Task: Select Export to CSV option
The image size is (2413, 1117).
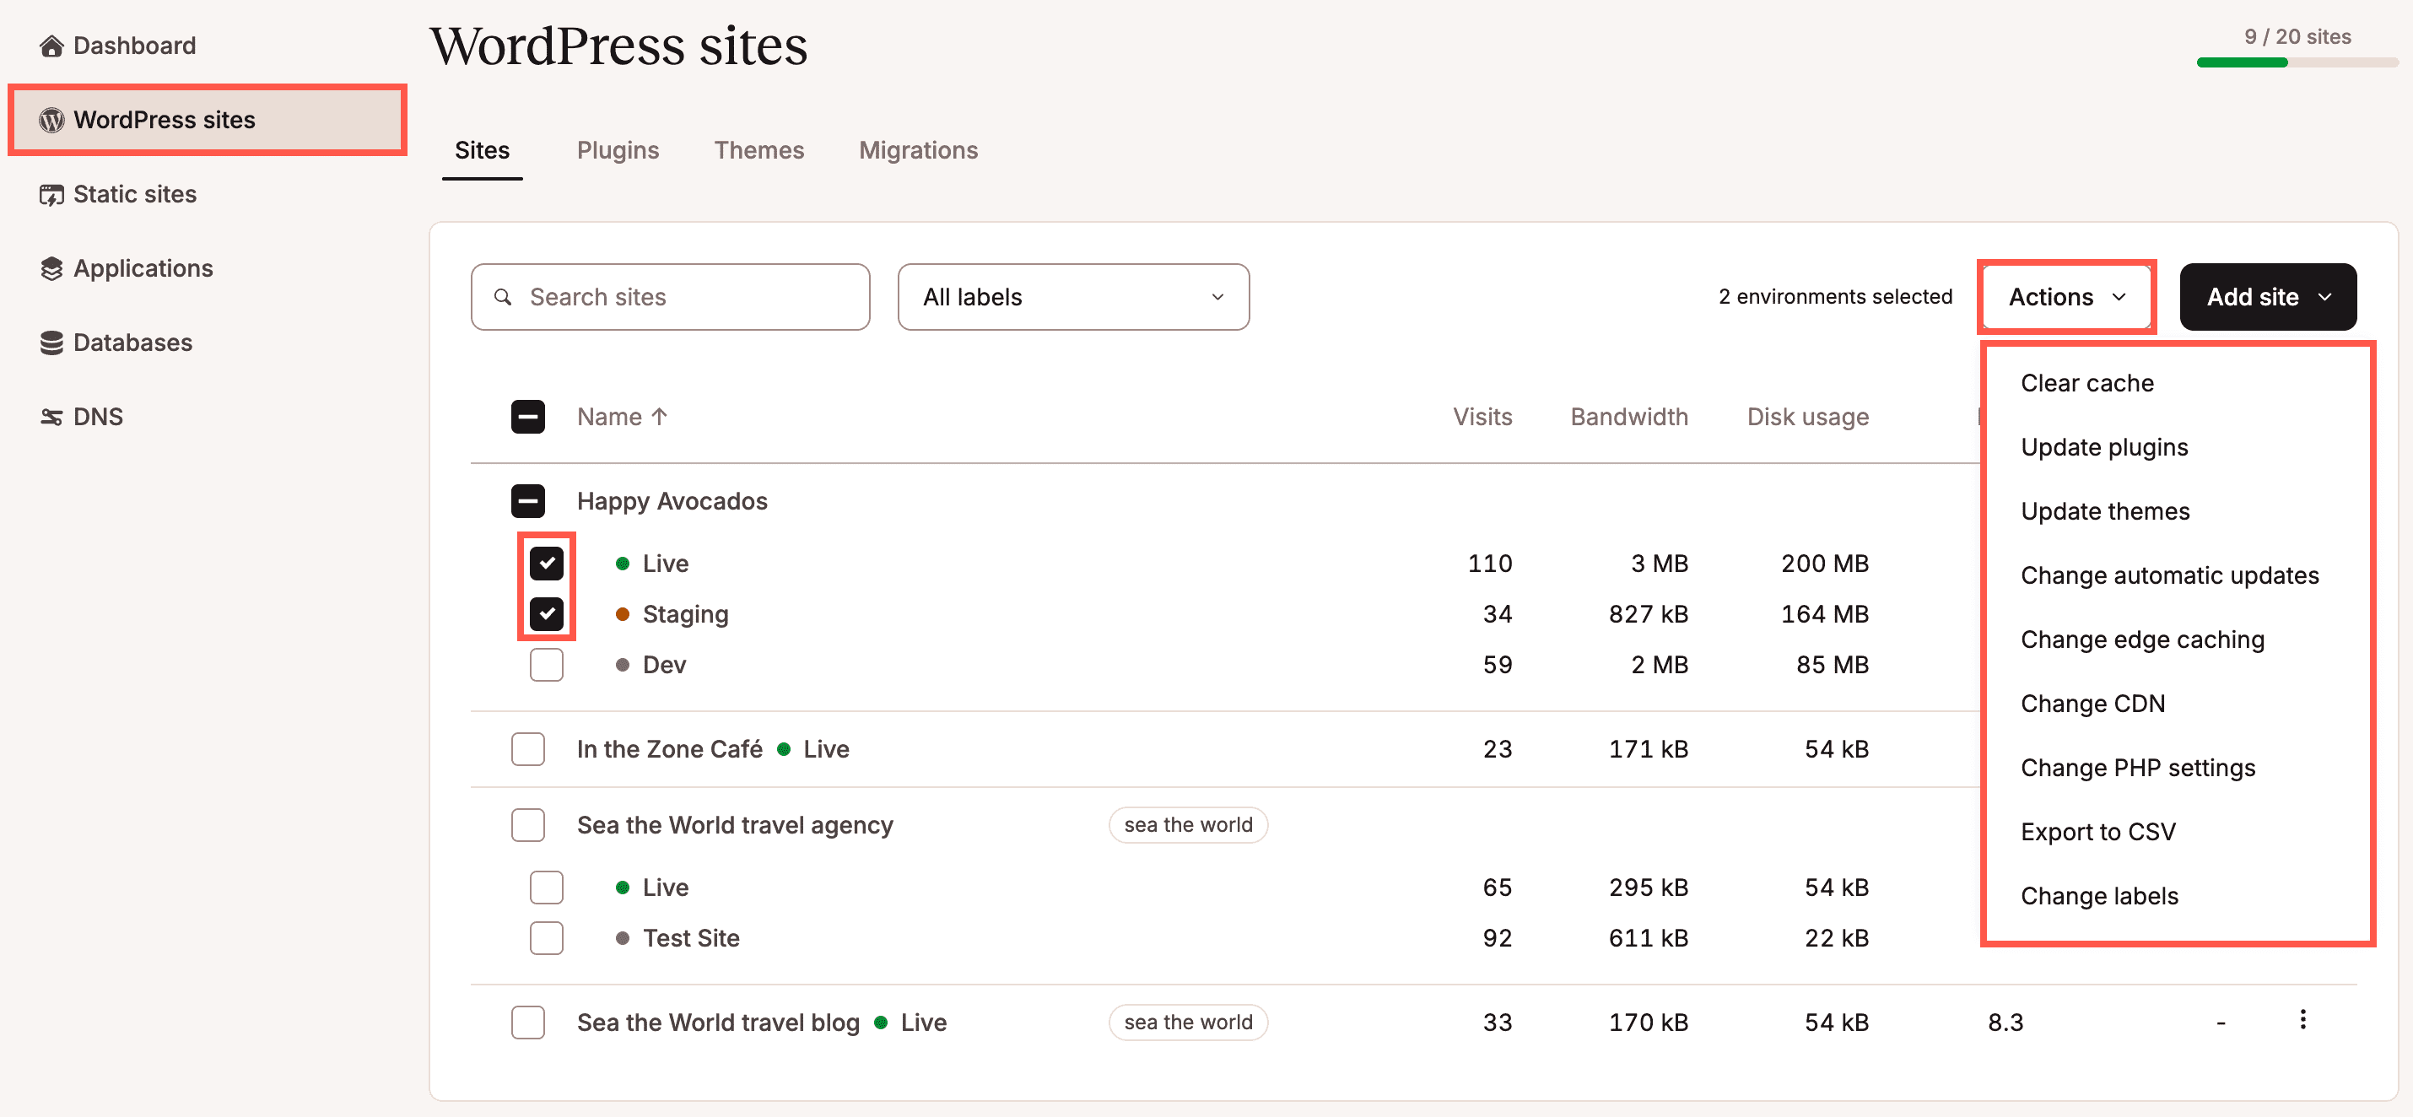Action: point(2097,832)
